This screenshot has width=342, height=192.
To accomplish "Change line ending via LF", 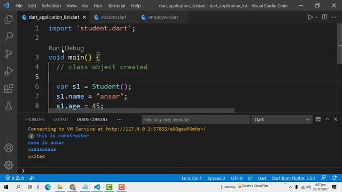I will click(250, 178).
